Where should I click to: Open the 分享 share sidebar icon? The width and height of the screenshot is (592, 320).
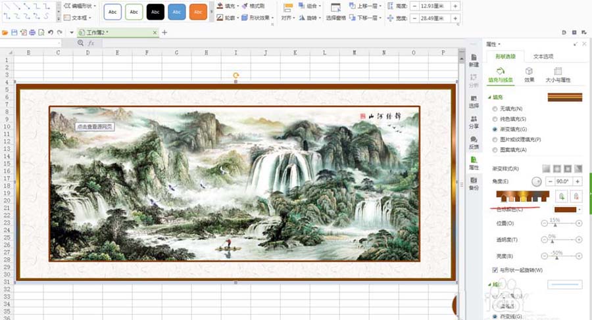coord(474,122)
